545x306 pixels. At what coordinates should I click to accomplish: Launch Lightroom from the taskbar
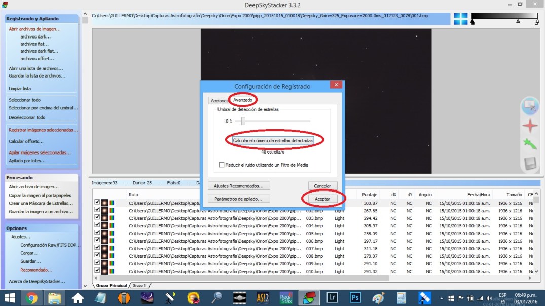[333, 297]
